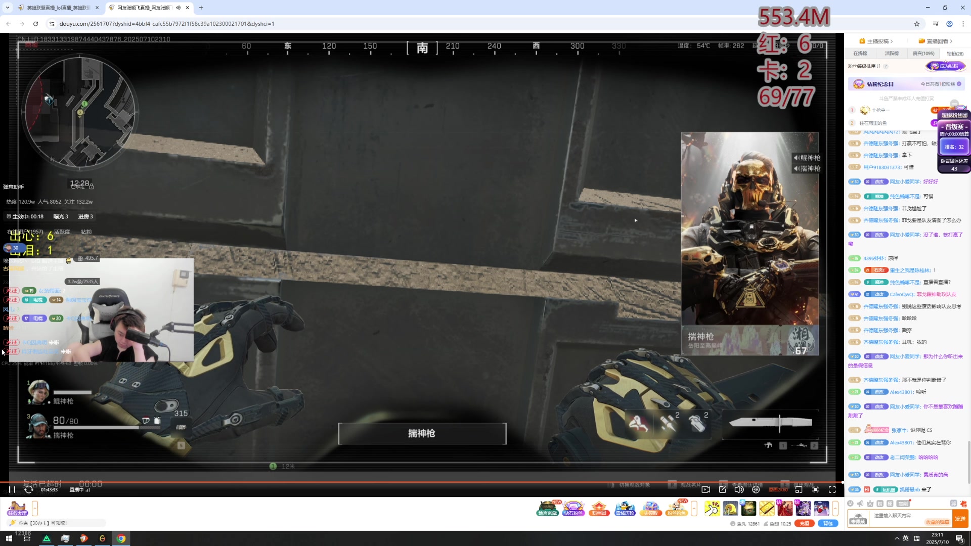Open the 雪域历险 activity icon
This screenshot has width=971, height=546.
(625, 508)
